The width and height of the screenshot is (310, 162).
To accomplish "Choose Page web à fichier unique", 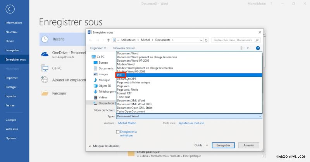I will [x=189, y=82].
